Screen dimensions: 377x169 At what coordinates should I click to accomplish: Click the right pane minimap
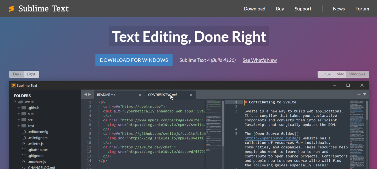tap(357, 134)
